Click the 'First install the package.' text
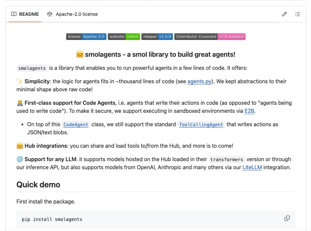 pyautogui.click(x=46, y=201)
